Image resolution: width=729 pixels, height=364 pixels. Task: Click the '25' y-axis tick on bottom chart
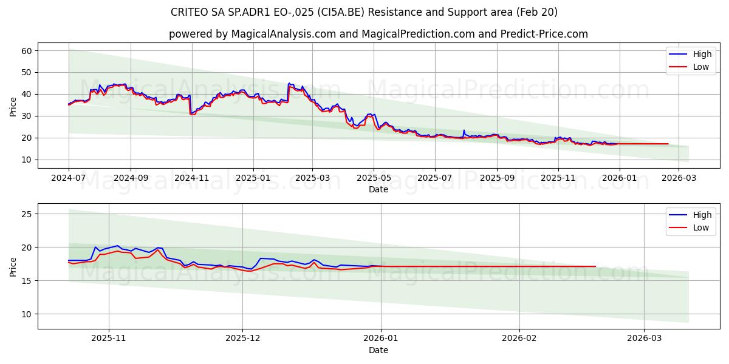coord(26,214)
